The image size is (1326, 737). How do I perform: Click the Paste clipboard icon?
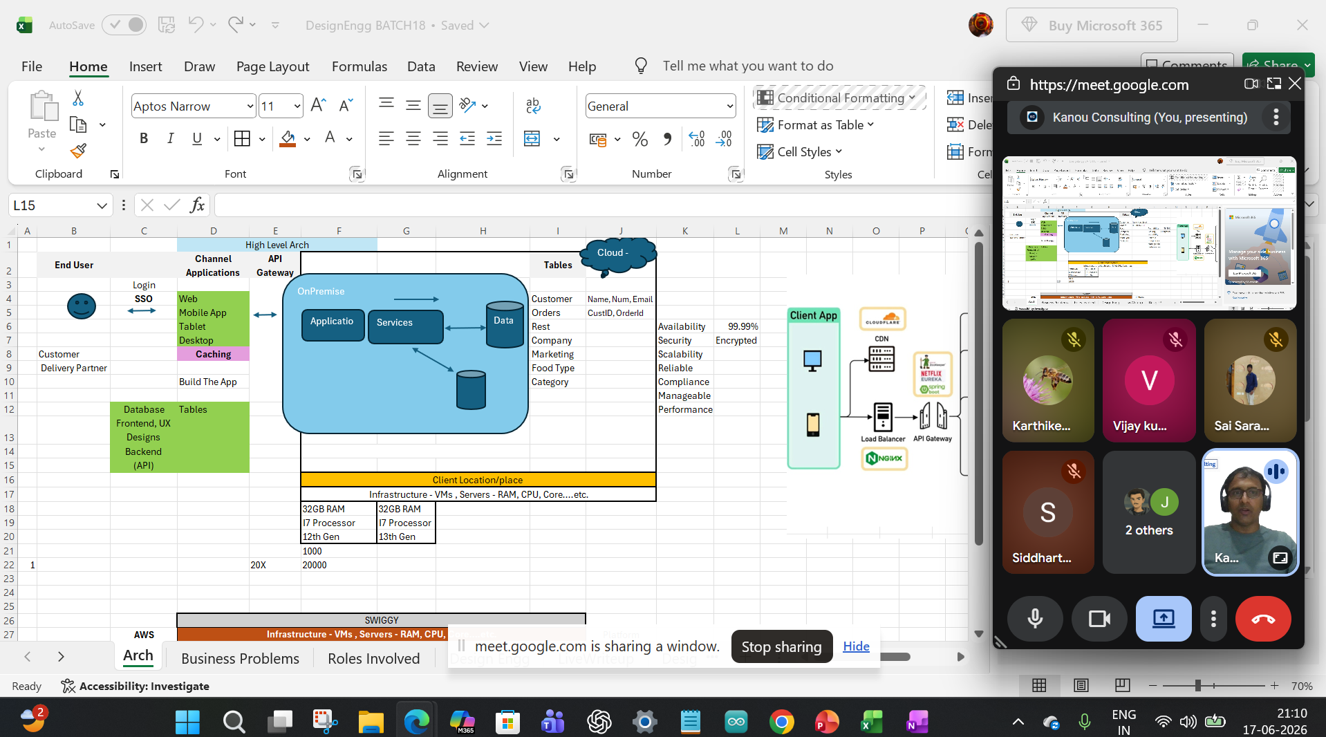point(43,106)
